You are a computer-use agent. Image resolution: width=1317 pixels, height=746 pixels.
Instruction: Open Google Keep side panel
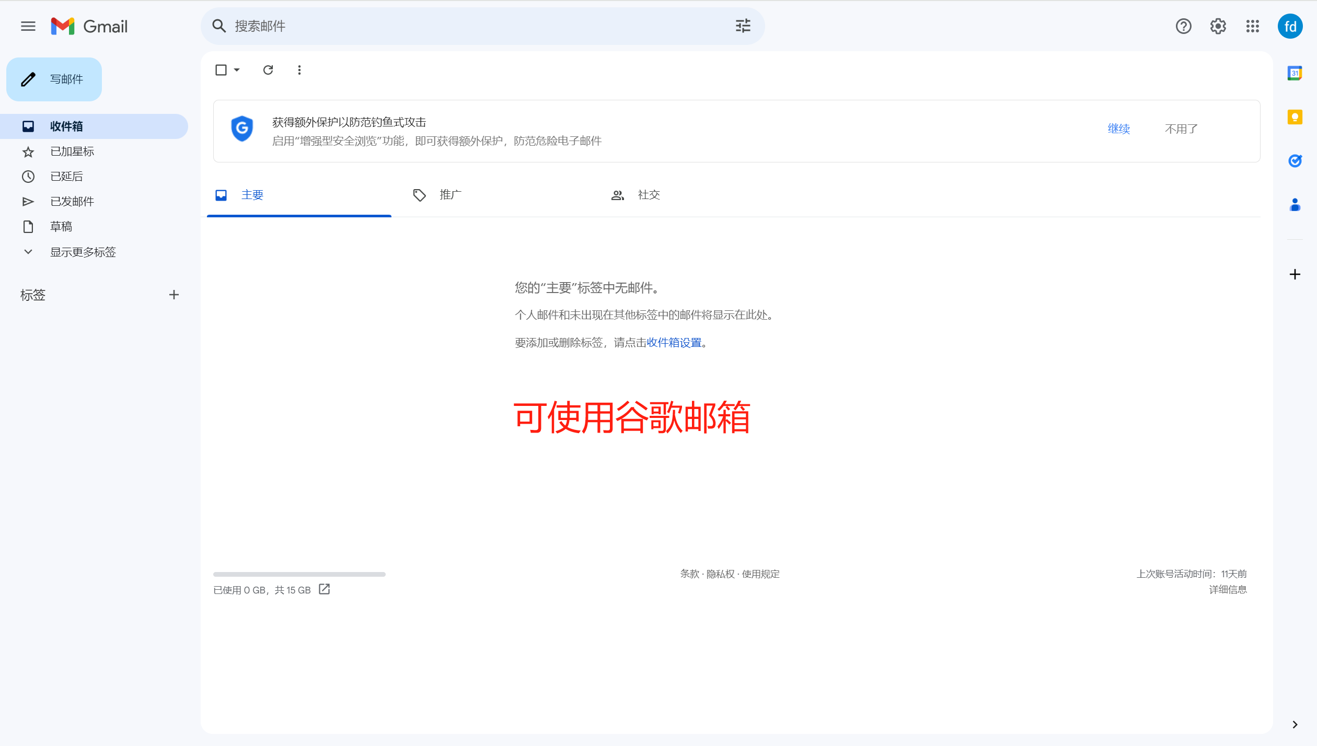pos(1295,117)
